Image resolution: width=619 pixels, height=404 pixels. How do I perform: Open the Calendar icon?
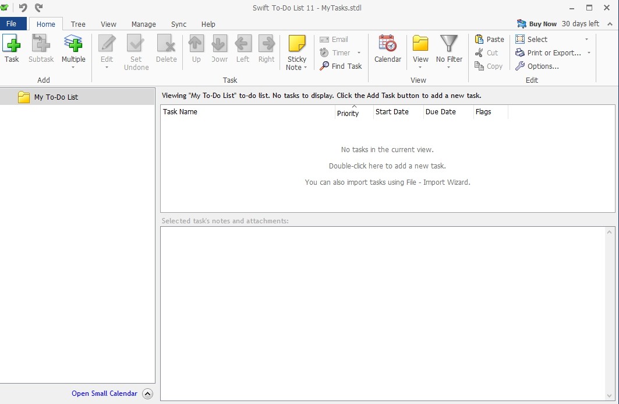(x=387, y=43)
